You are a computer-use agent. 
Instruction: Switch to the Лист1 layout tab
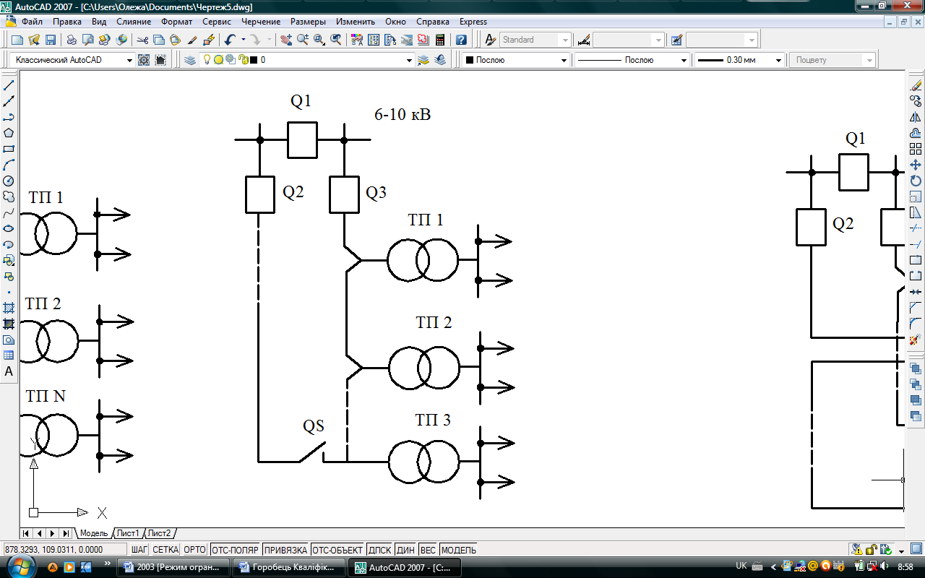[x=128, y=533]
